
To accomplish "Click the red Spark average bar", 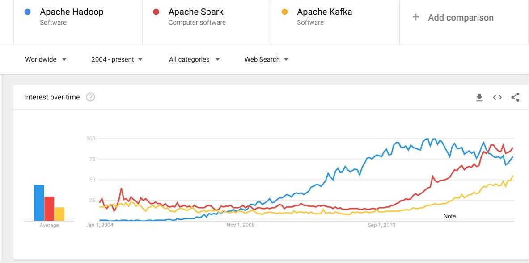I will [x=49, y=209].
